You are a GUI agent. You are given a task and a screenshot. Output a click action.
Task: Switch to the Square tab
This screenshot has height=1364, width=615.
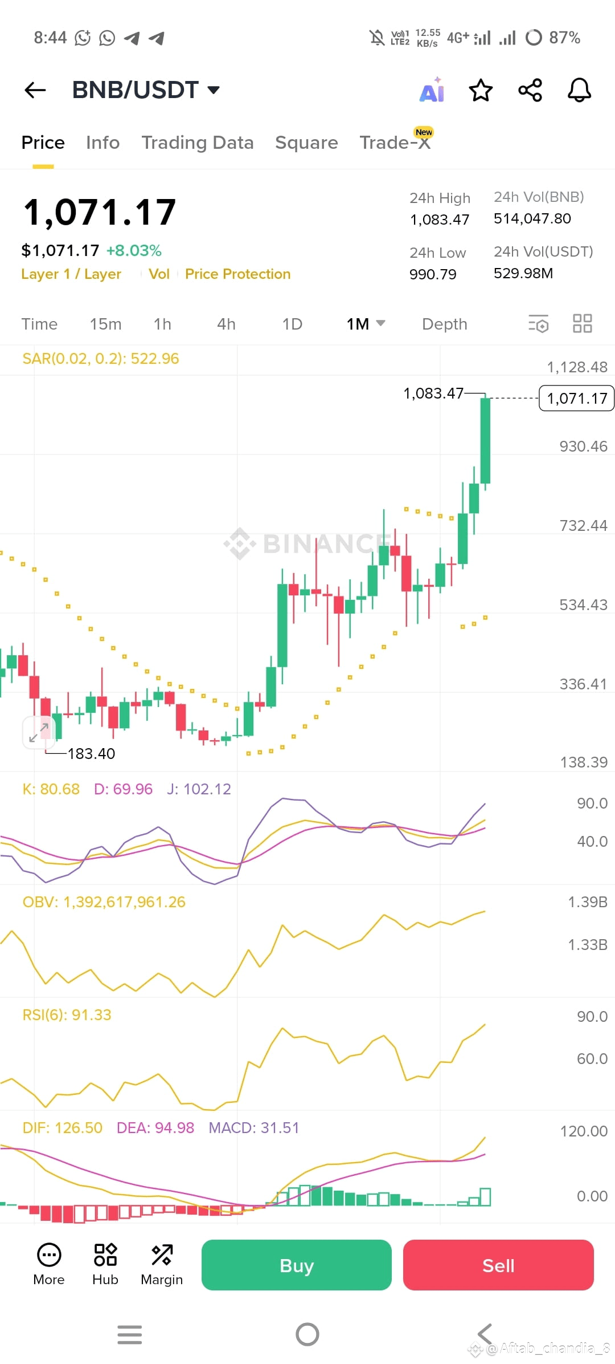coord(306,143)
